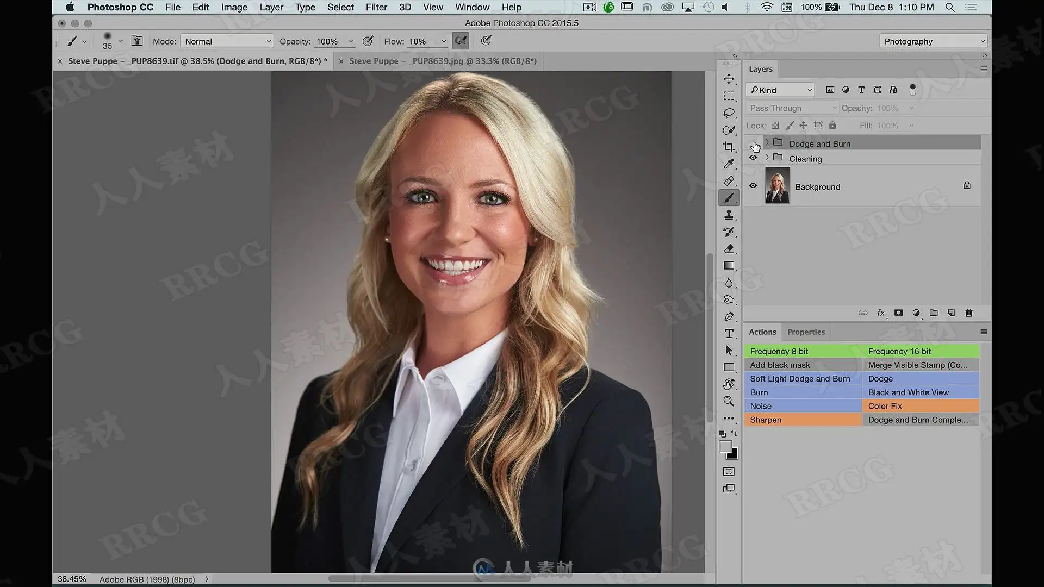The width and height of the screenshot is (1044, 587).
Task: Toggle the brush panel button
Action: [x=137, y=41]
